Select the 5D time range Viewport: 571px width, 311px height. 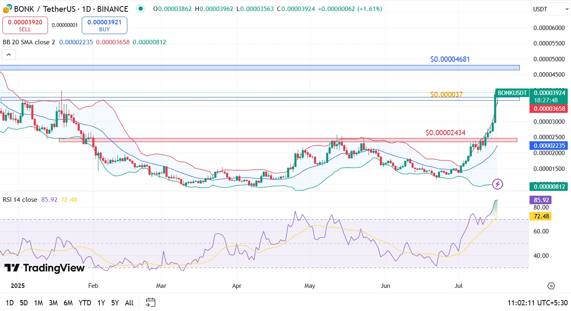click(24, 302)
